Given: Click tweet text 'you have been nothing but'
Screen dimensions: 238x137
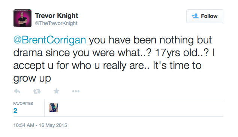Looking at the screenshot, I should (x=150, y=40).
